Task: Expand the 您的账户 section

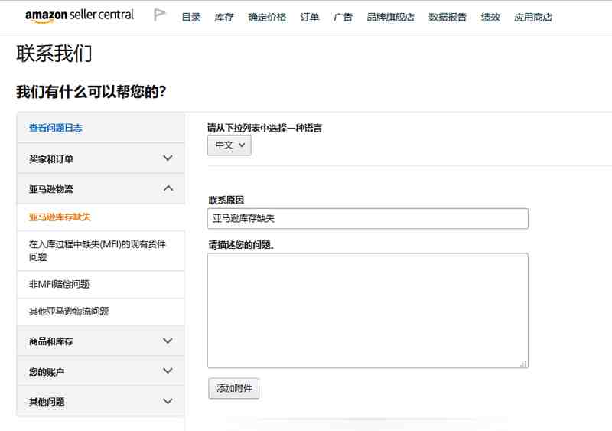Action: pyautogui.click(x=100, y=371)
